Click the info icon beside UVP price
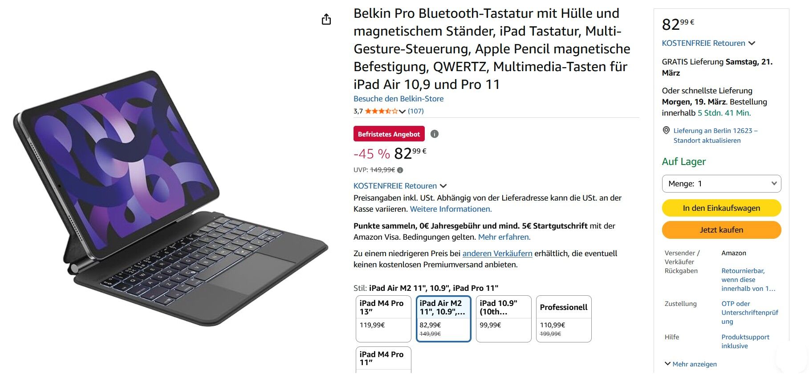 400,170
